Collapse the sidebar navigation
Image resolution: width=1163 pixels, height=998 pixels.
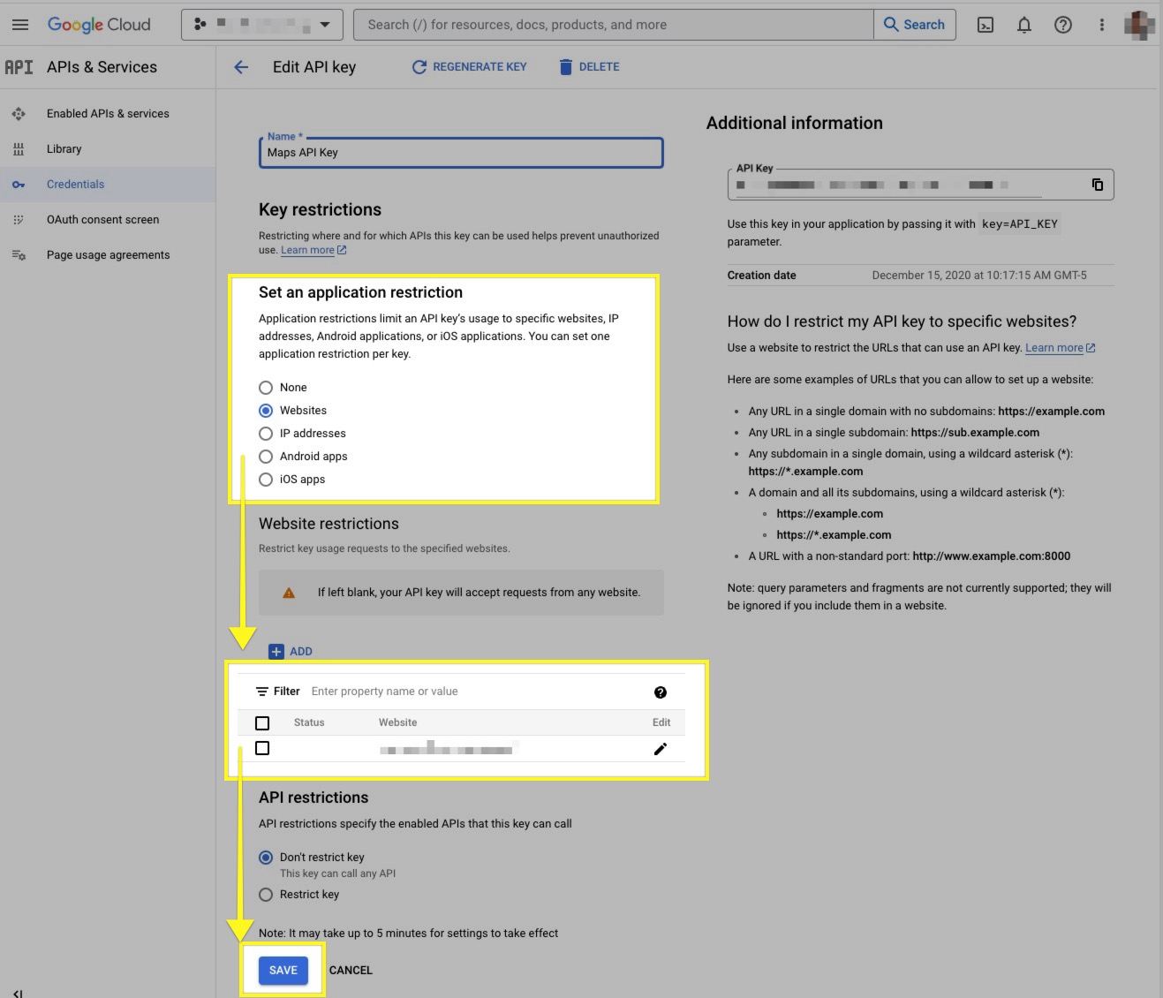click(x=19, y=993)
